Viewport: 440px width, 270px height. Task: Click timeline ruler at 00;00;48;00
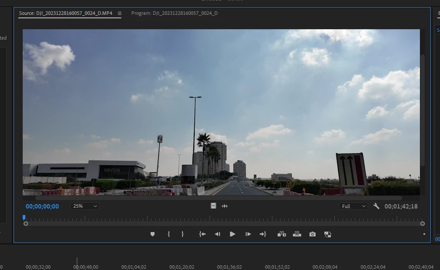point(86,267)
